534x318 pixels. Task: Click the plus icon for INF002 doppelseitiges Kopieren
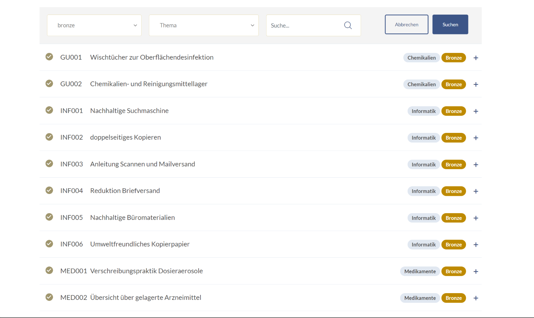476,138
